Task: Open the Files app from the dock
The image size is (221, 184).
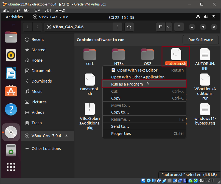Action: coord(11,37)
